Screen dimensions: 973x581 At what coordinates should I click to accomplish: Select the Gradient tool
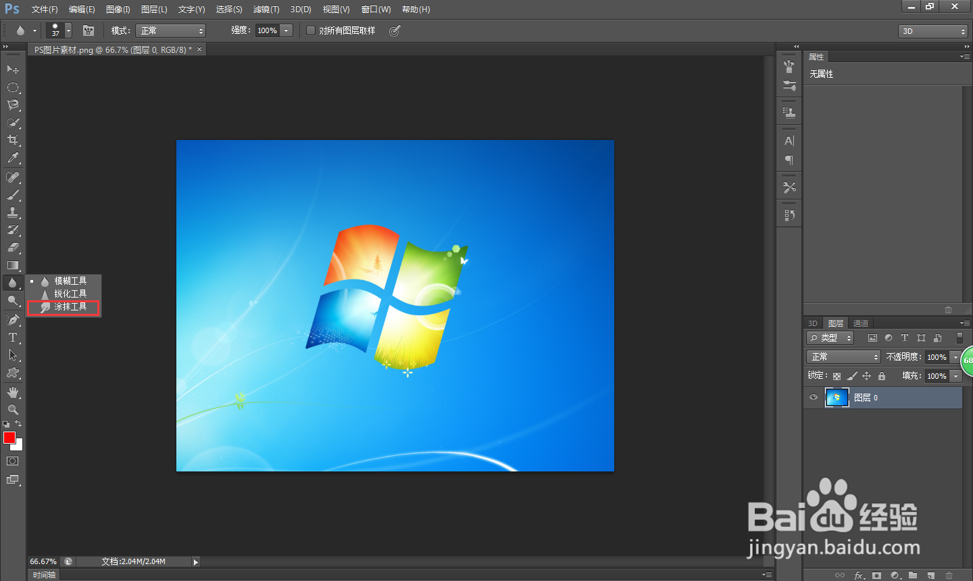(x=13, y=265)
